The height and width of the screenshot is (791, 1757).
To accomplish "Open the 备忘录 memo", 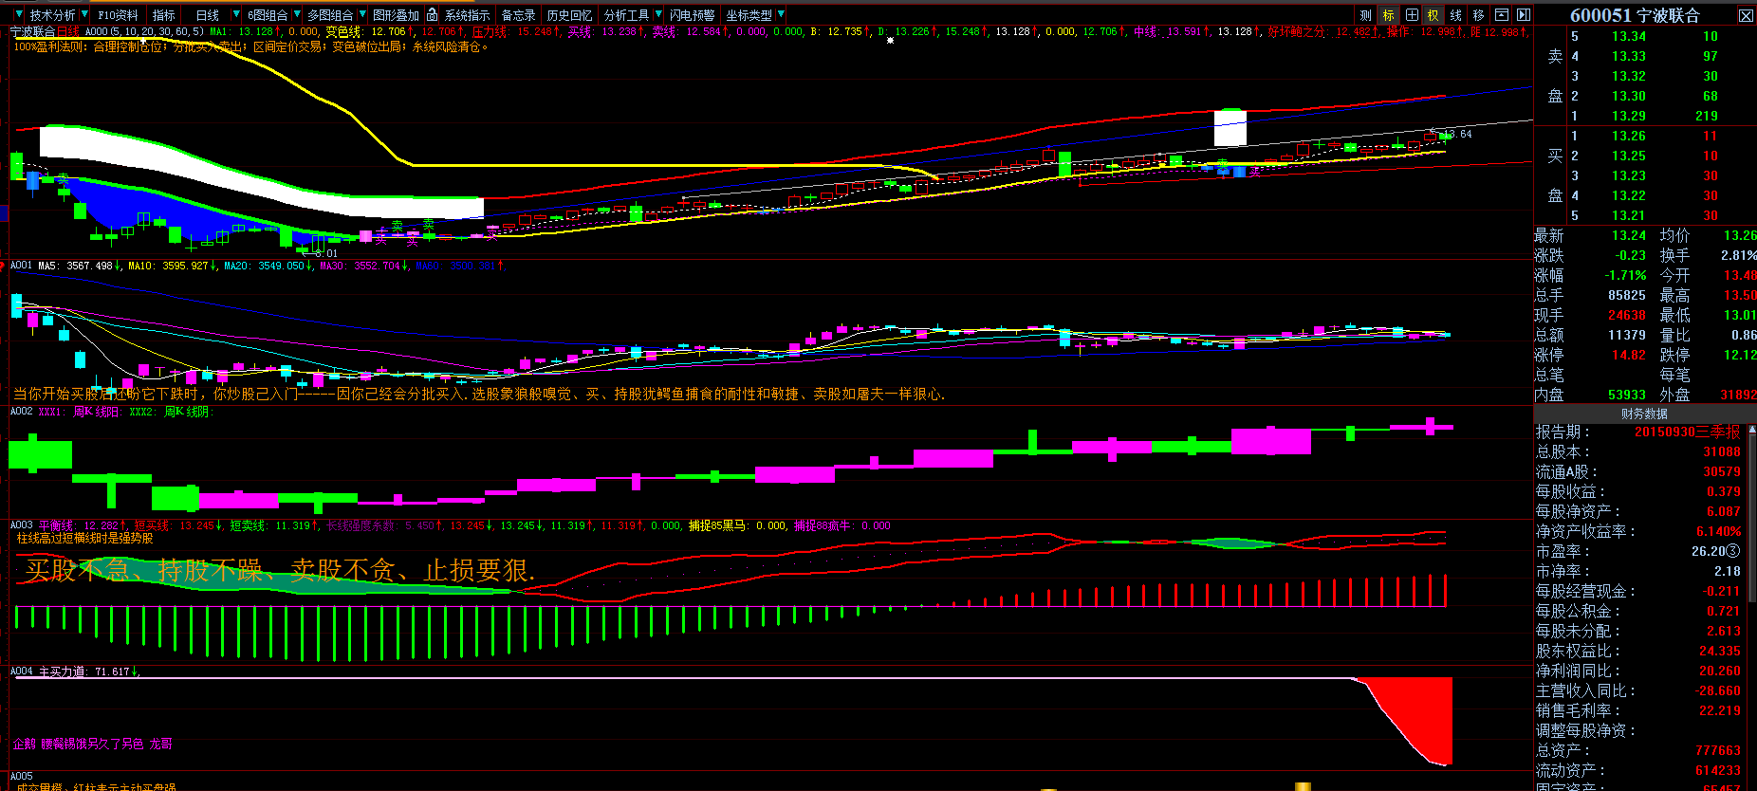I will coord(518,14).
